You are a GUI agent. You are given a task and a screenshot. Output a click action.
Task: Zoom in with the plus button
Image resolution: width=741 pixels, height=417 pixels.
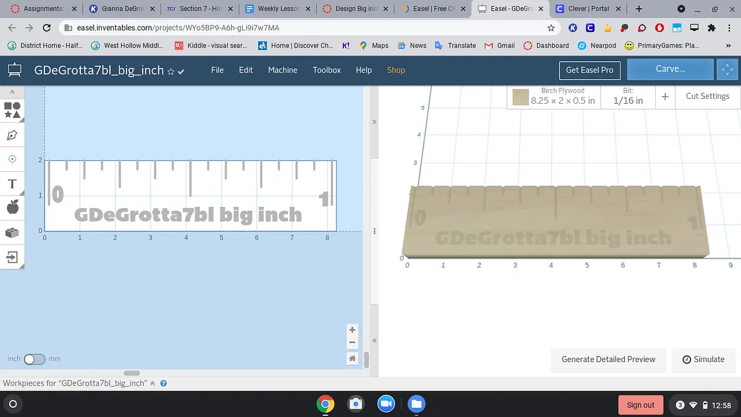coord(352,331)
